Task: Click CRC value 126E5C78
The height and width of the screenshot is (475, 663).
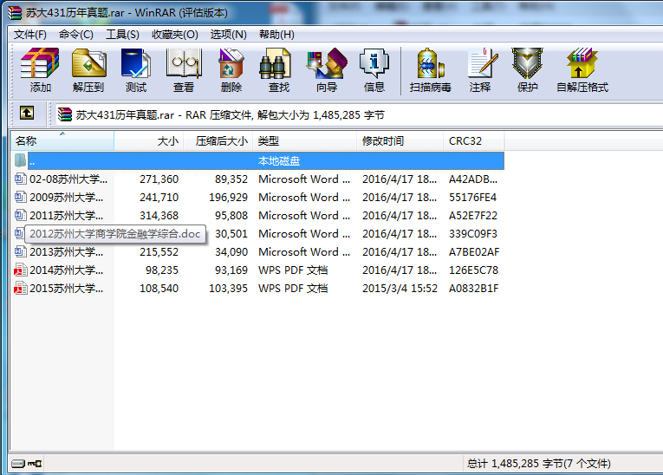Action: point(473,270)
